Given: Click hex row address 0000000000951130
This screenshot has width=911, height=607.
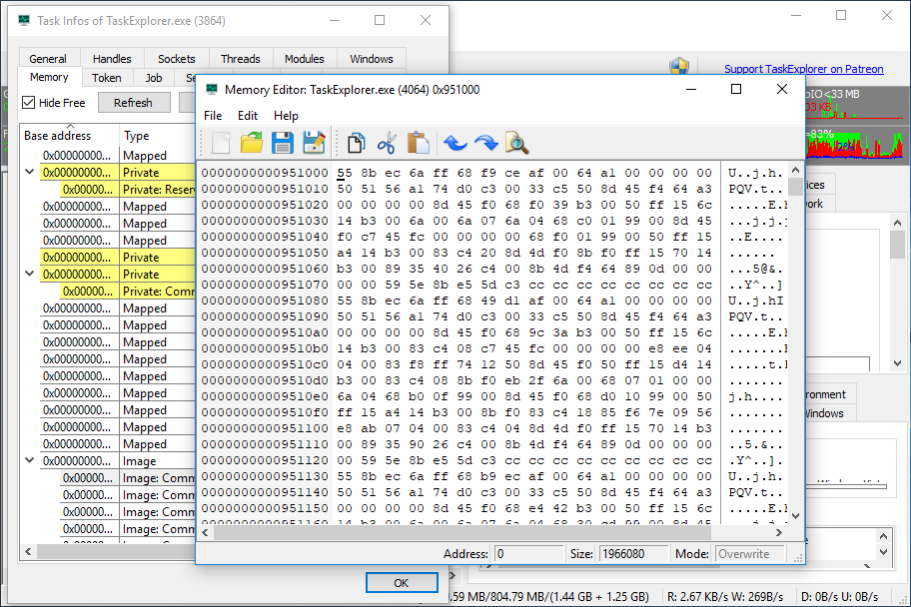Looking at the screenshot, I should click(265, 476).
